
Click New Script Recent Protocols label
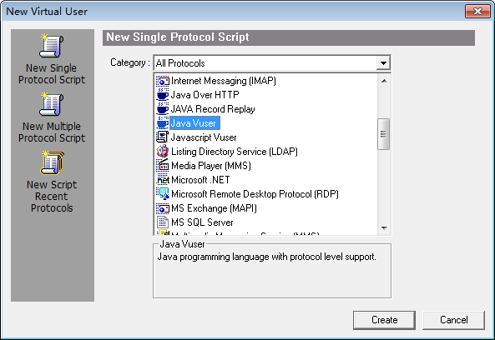(x=52, y=196)
